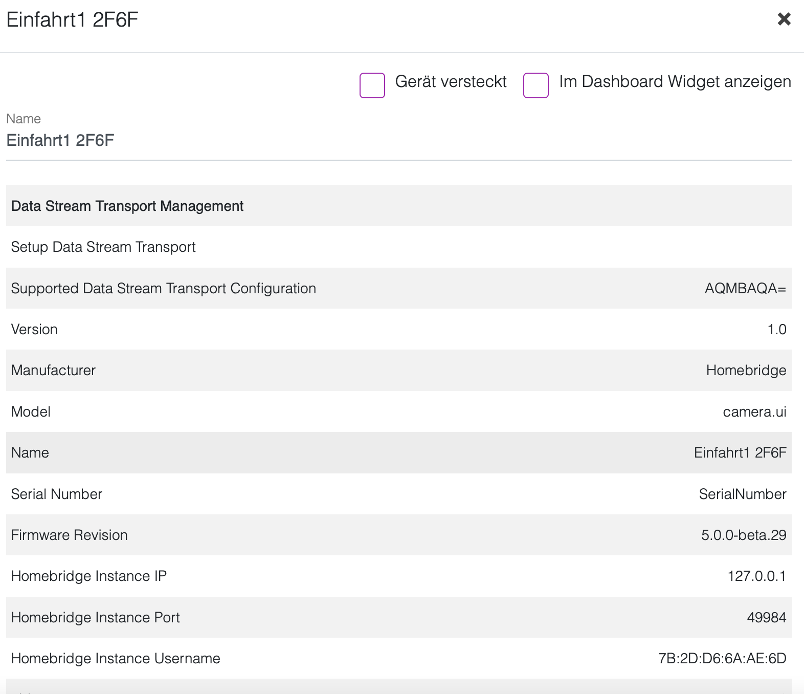Select the port number 49984

[x=766, y=618]
